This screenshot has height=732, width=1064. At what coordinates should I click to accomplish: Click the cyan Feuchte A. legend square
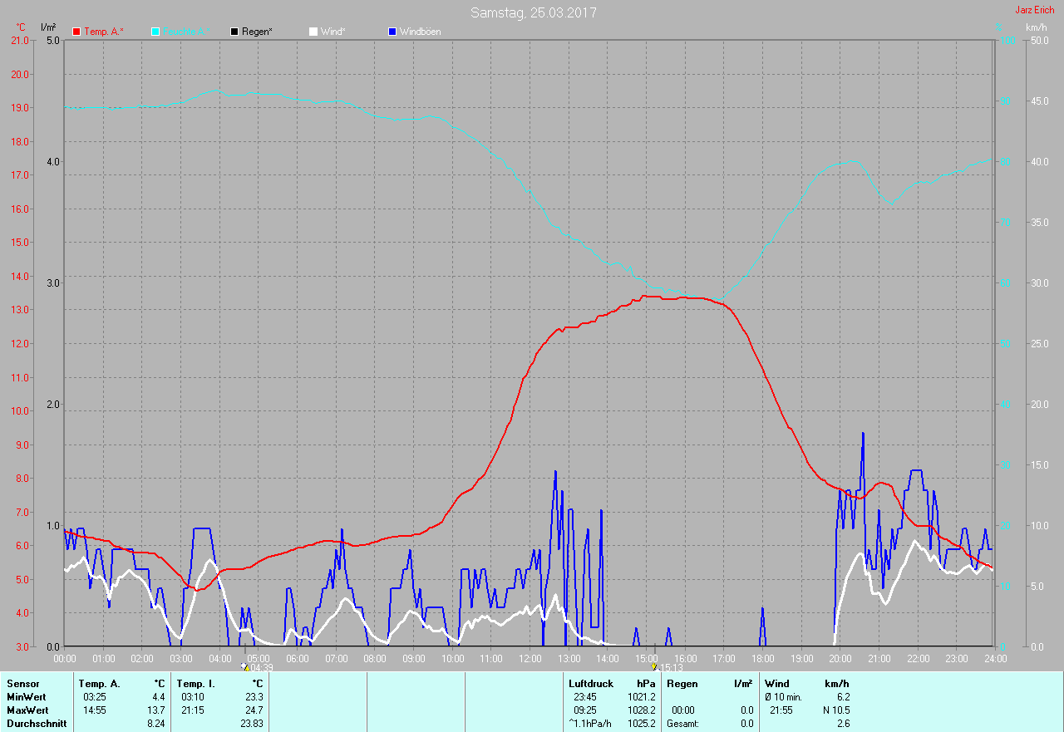click(155, 32)
